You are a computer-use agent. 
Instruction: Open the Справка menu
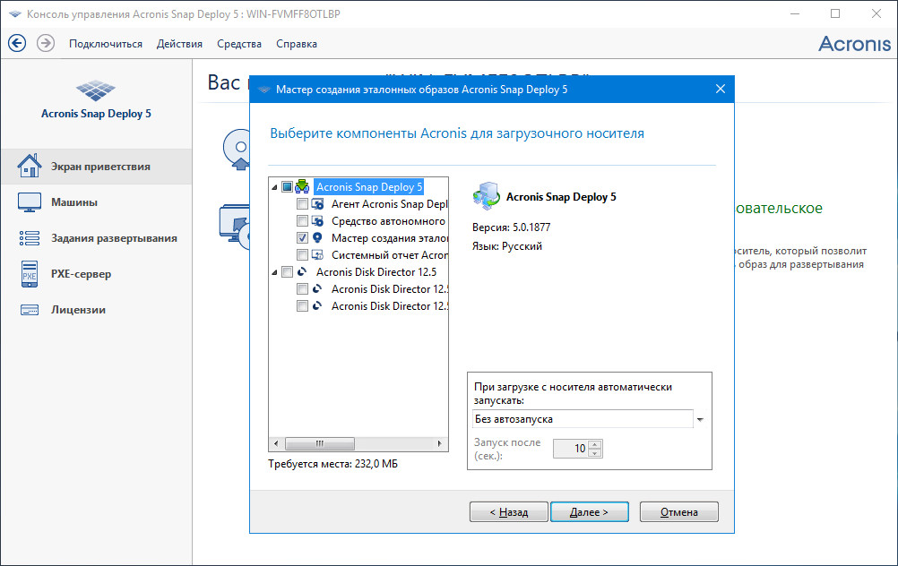296,44
